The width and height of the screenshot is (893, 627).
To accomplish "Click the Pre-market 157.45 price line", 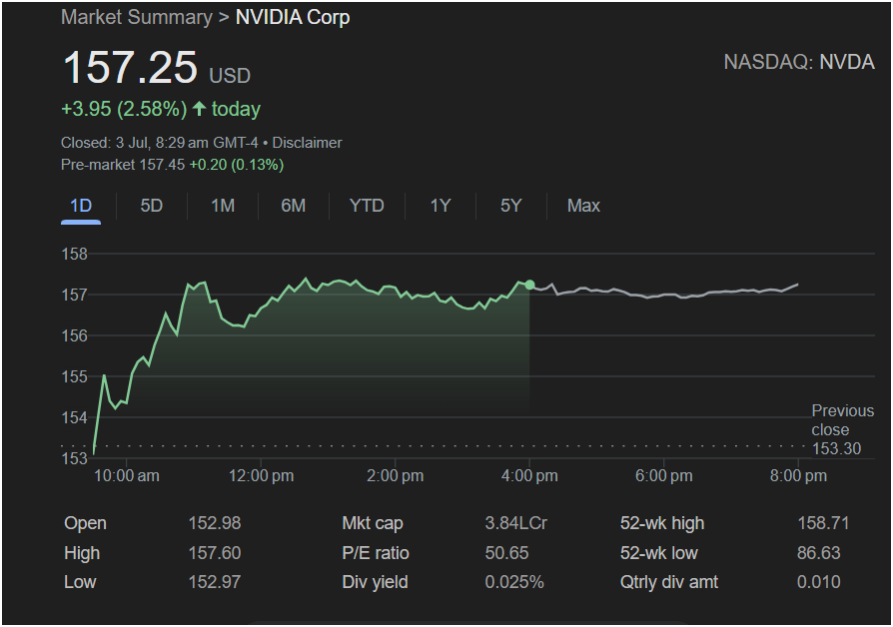I will 173,165.
